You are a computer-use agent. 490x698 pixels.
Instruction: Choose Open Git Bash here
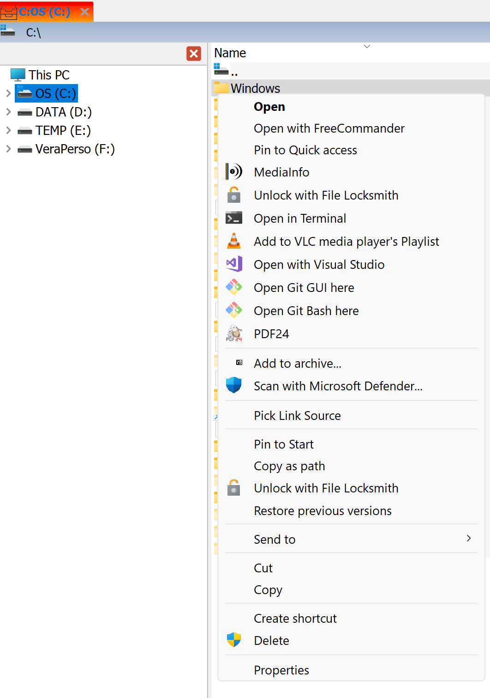[351, 311]
